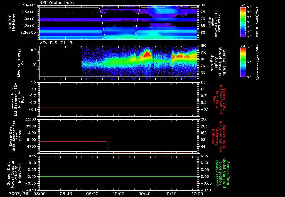The height and width of the screenshot is (197, 285).
Task: Click the 09:20 time axis label
Action: (x=92, y=193)
